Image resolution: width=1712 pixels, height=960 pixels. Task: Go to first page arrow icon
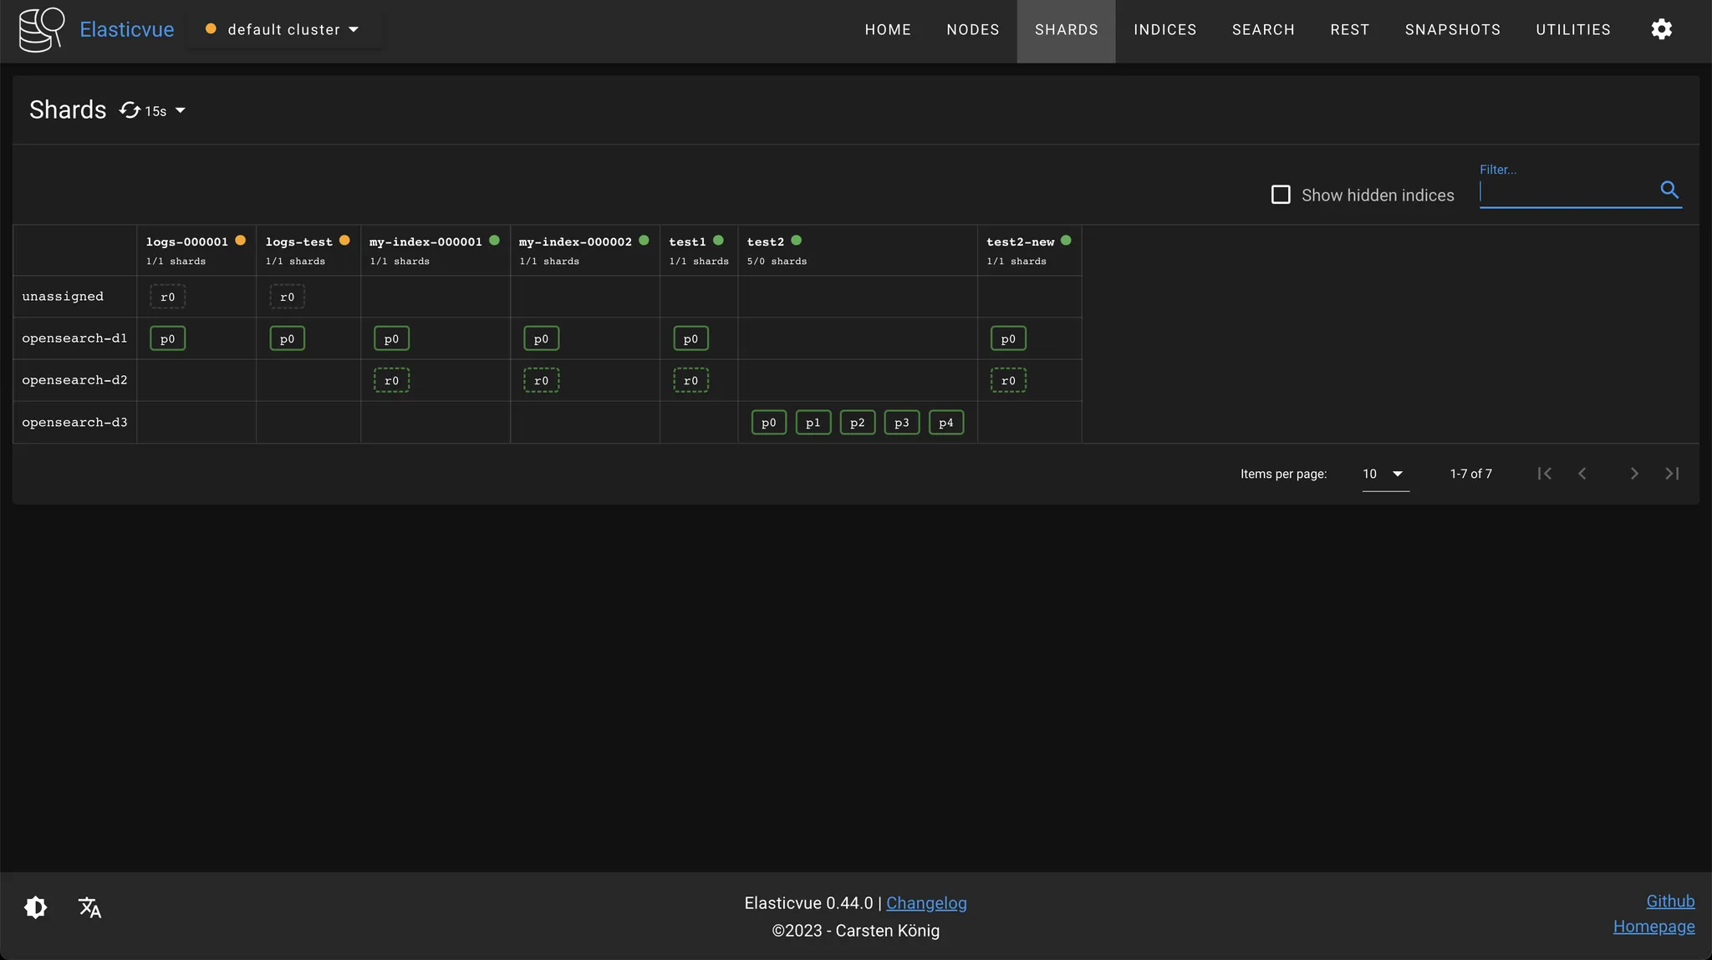coord(1544,474)
